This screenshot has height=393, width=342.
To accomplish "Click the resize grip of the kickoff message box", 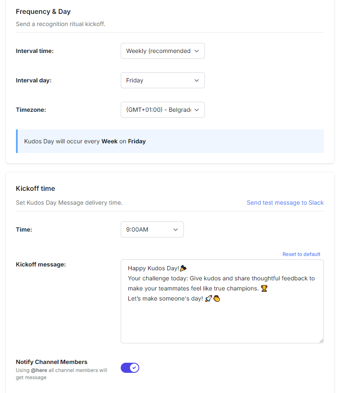I will (x=321, y=341).
